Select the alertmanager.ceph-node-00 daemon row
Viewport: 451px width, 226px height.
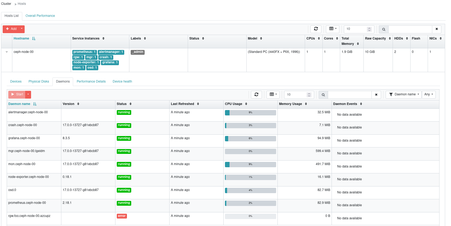pos(223,115)
